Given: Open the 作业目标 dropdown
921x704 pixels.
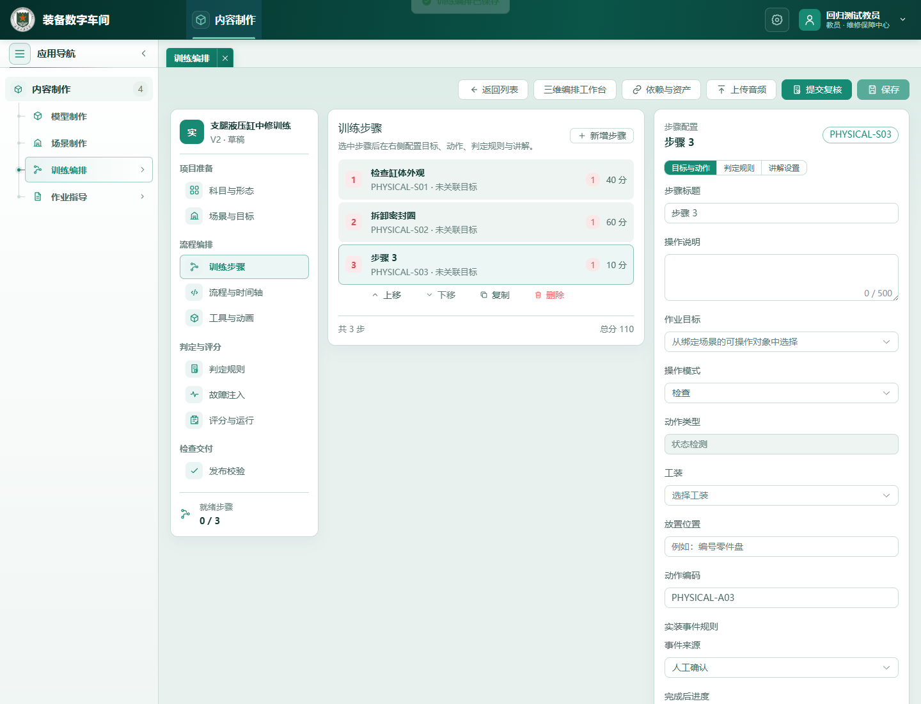Looking at the screenshot, I should 782,342.
